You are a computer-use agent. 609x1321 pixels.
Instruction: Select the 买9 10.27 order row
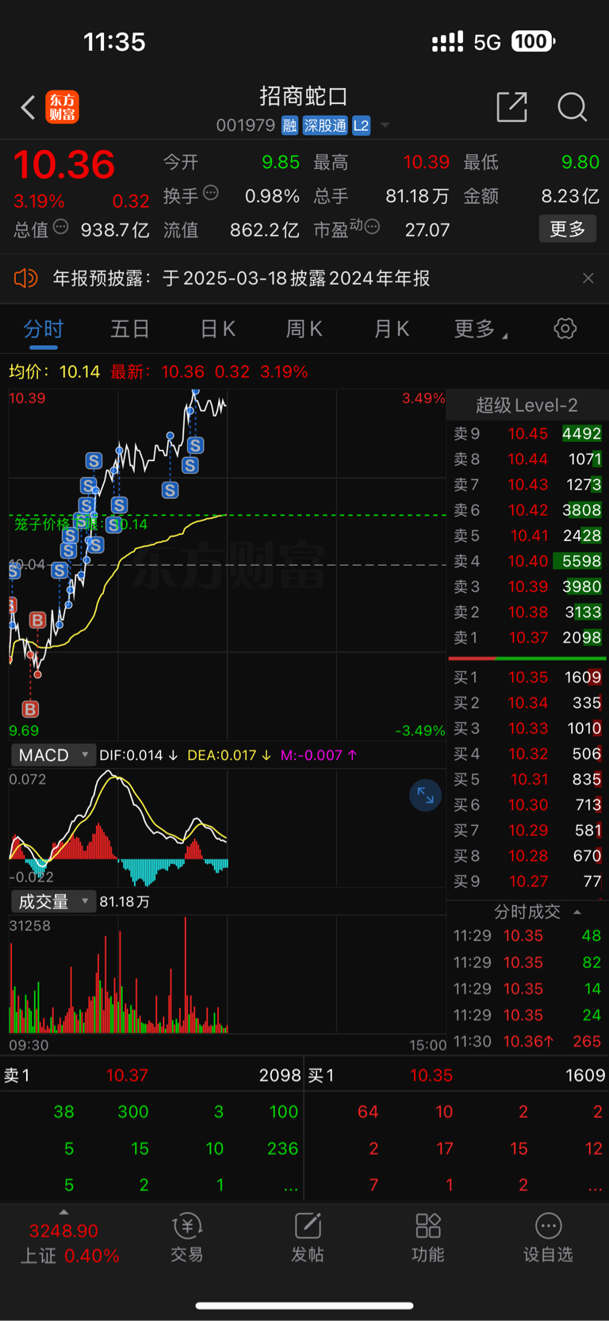point(527,881)
